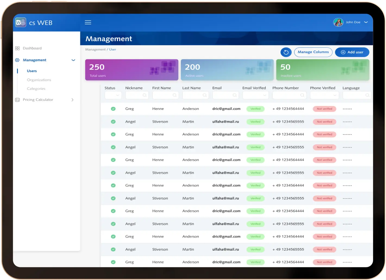Select Categories in the sidebar

[36, 89]
